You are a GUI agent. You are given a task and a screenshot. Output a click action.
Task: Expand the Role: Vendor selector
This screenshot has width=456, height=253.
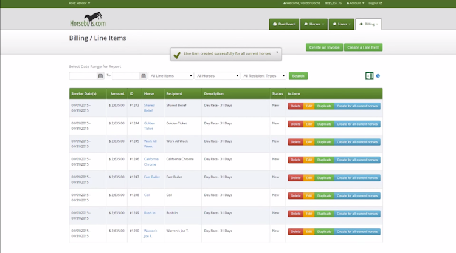[x=80, y=3]
